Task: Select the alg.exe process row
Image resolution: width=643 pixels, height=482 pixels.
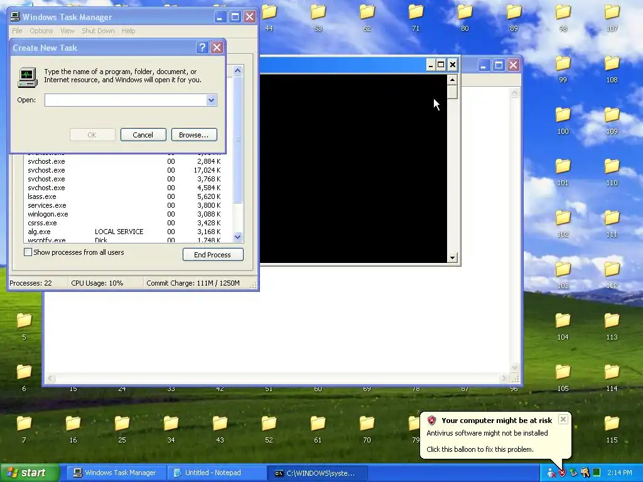Action: click(128, 232)
